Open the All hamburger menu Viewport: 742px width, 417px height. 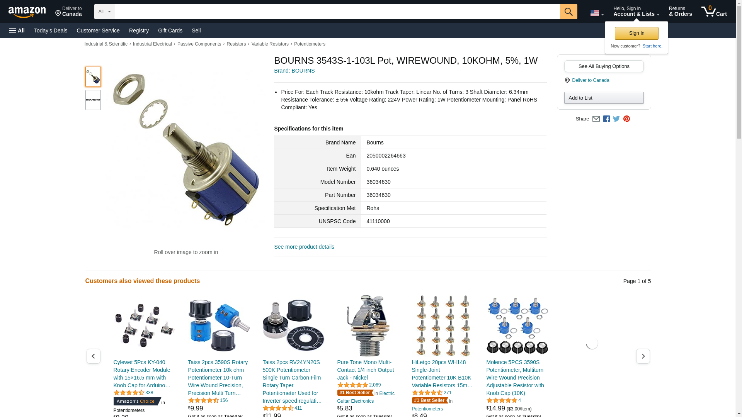pyautogui.click(x=17, y=31)
